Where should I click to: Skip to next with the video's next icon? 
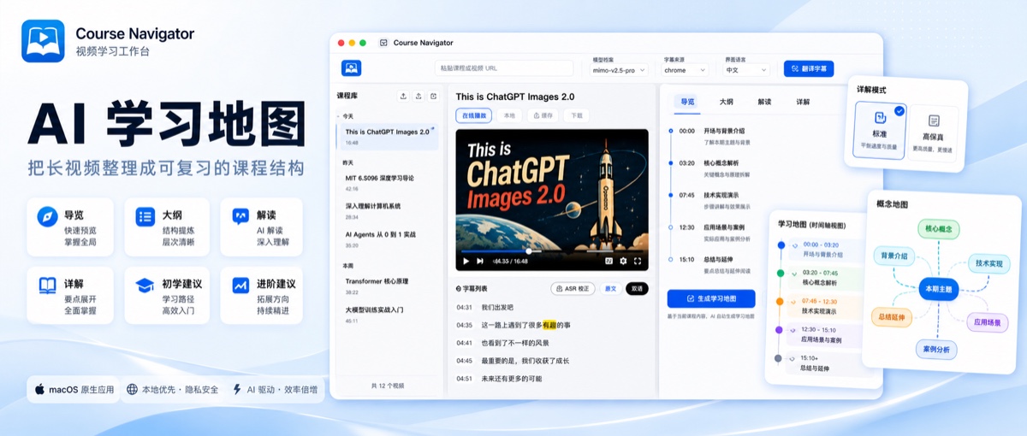(481, 261)
